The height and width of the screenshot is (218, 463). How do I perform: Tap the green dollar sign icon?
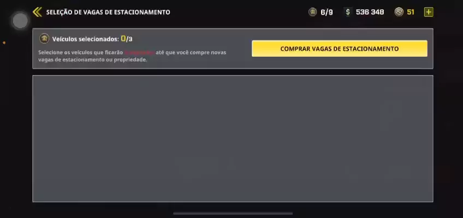click(x=348, y=12)
